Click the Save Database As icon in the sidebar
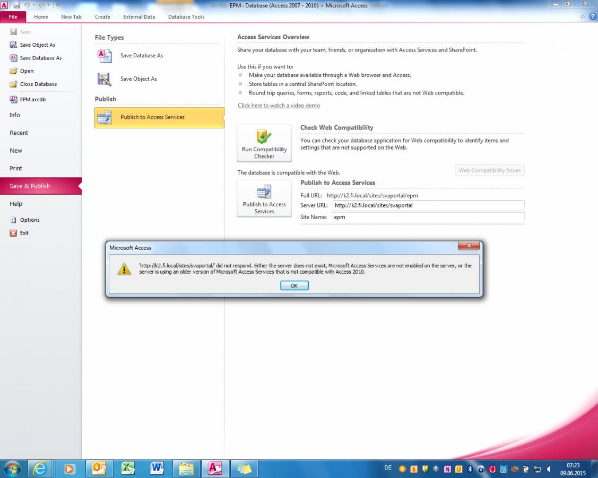The width and height of the screenshot is (598, 478). click(13, 57)
